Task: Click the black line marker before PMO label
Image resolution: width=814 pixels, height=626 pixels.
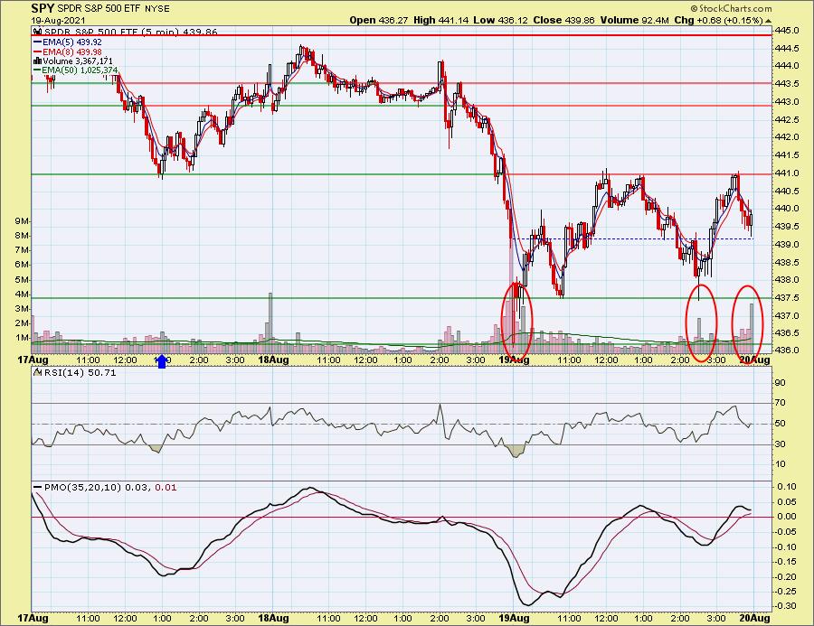Action: (37, 488)
